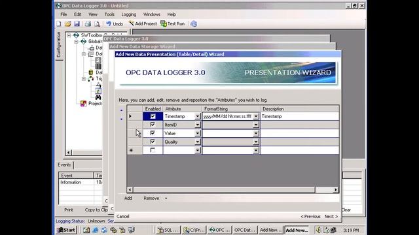Select the yellow database cylinder tree icon
The image size is (419, 235).
click(x=91, y=72)
